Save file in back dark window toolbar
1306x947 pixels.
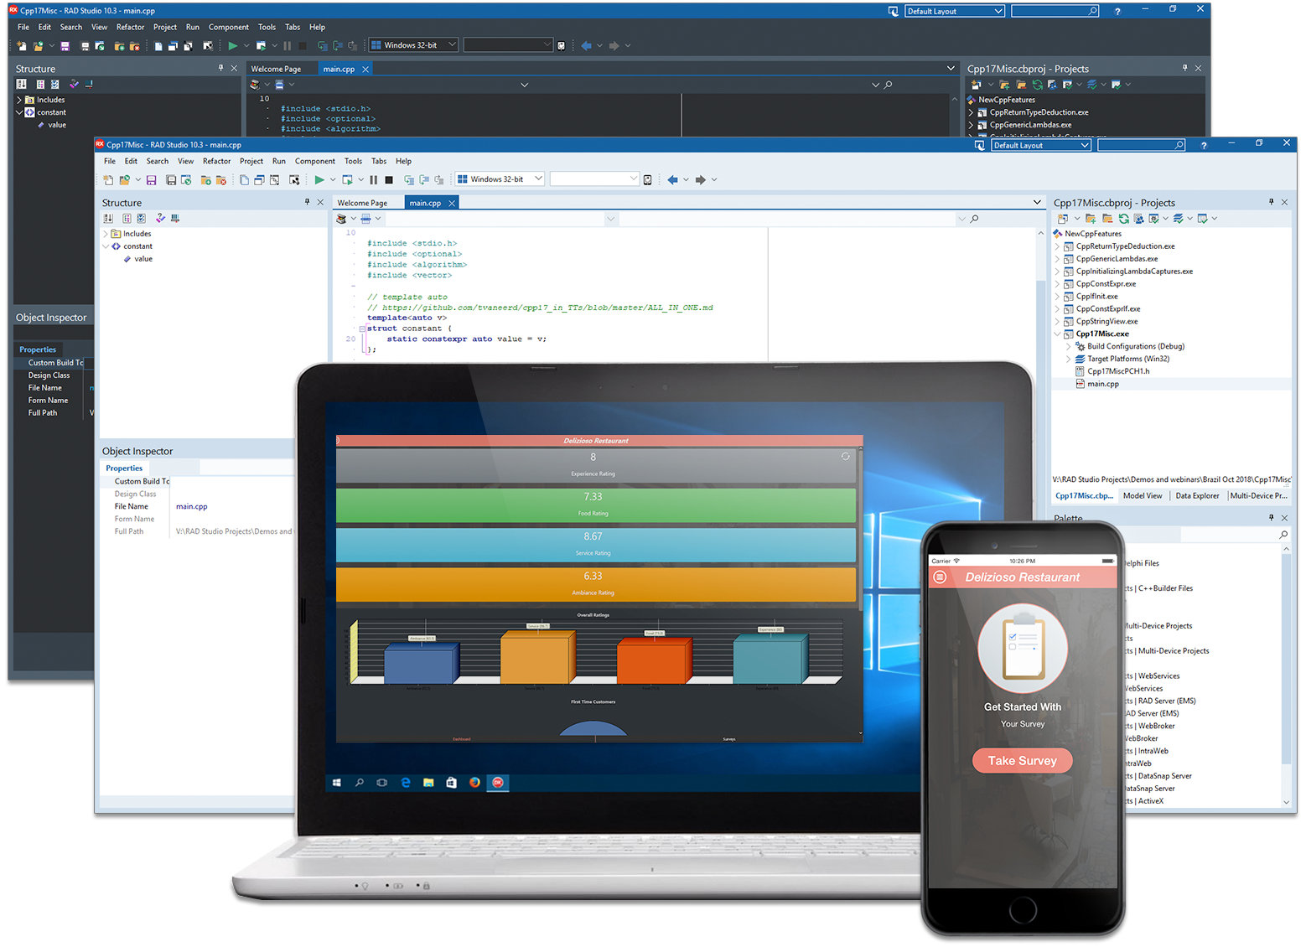(x=65, y=46)
